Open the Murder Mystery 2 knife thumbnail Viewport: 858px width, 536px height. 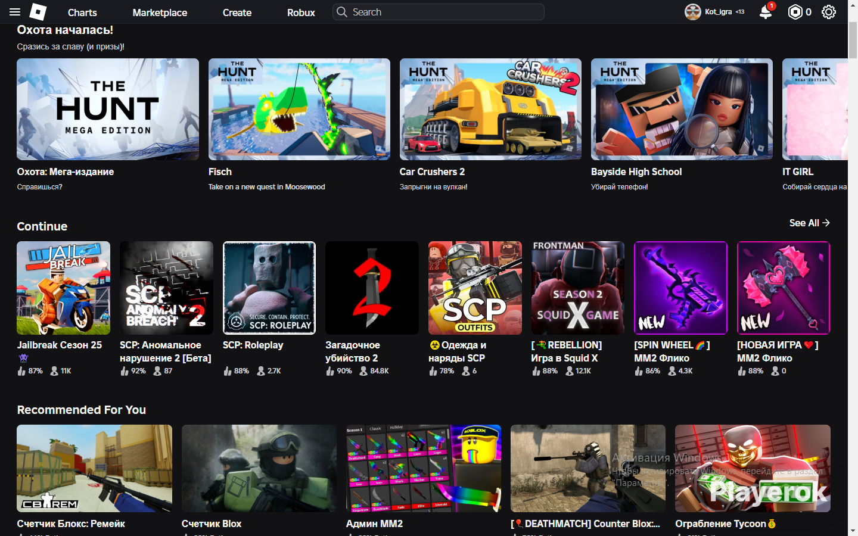pyautogui.click(x=372, y=288)
